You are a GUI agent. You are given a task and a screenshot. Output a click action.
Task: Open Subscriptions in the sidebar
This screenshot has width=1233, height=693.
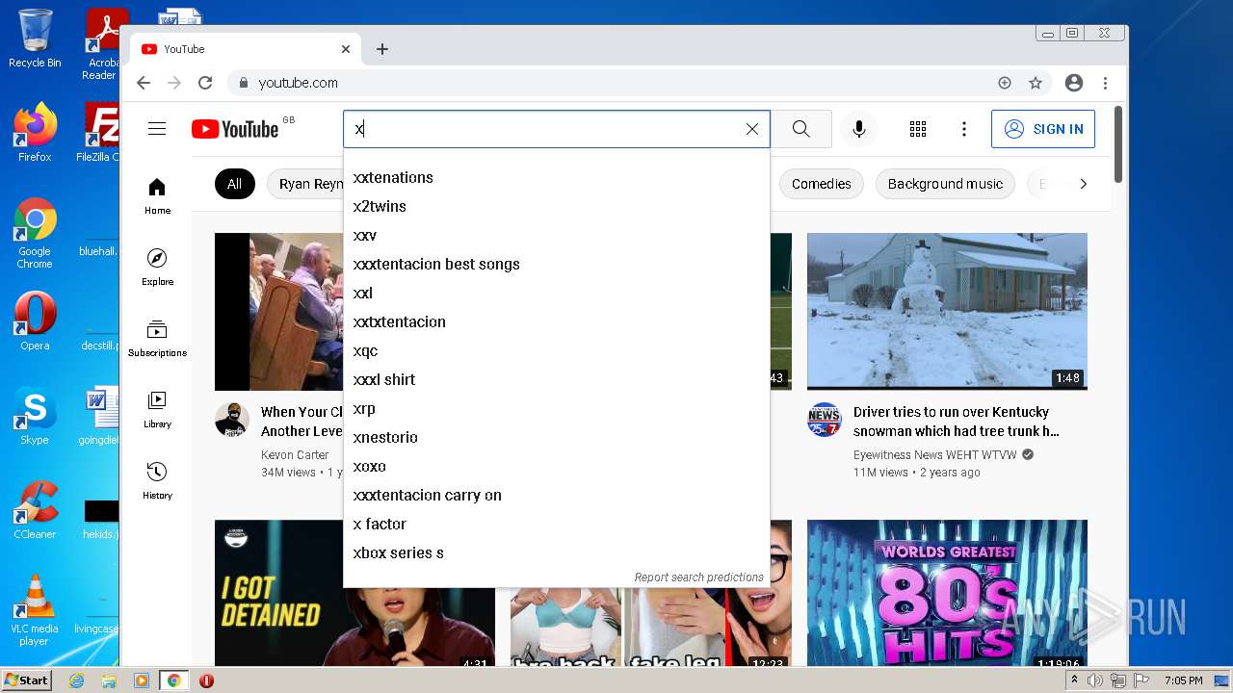pyautogui.click(x=157, y=339)
